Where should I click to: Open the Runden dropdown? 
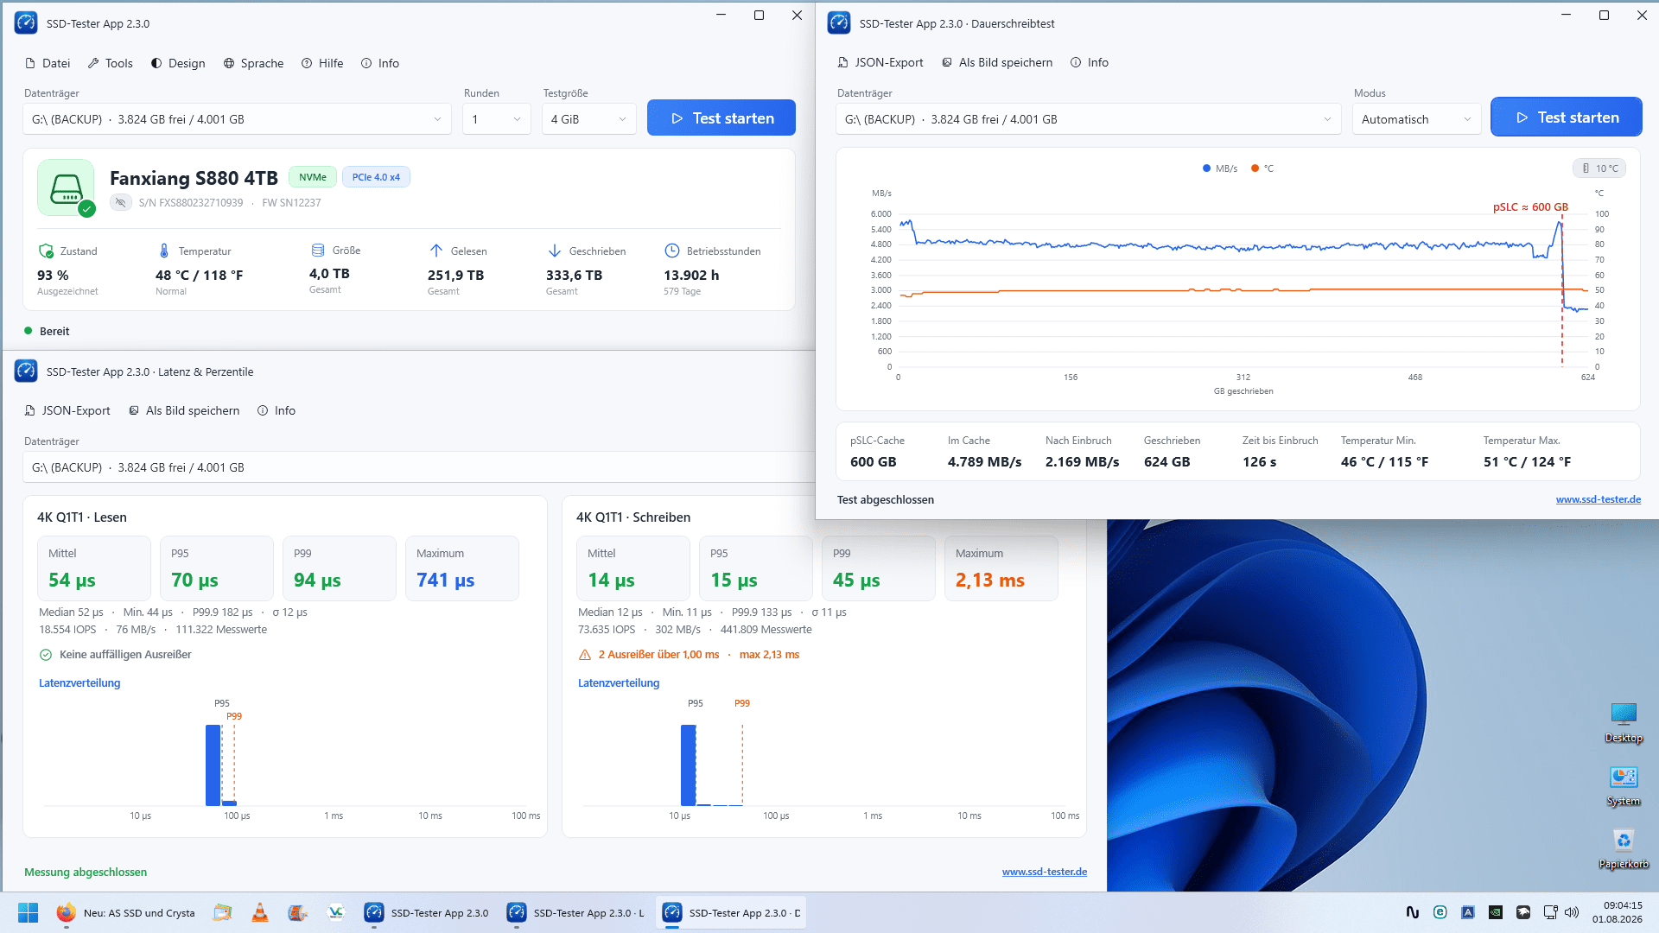(497, 119)
